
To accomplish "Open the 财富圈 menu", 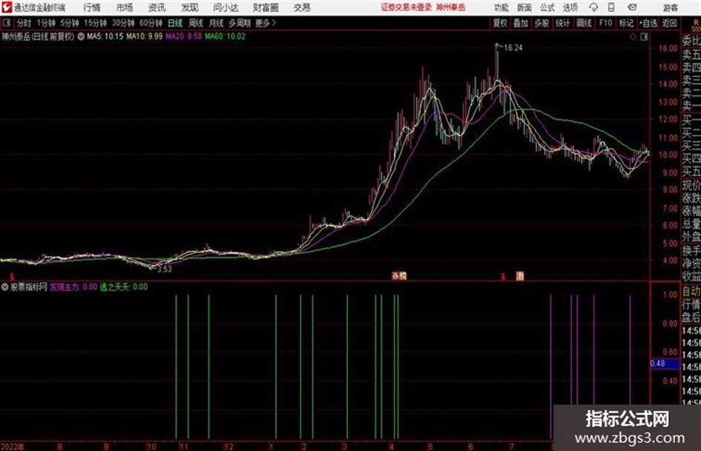I will point(266,7).
